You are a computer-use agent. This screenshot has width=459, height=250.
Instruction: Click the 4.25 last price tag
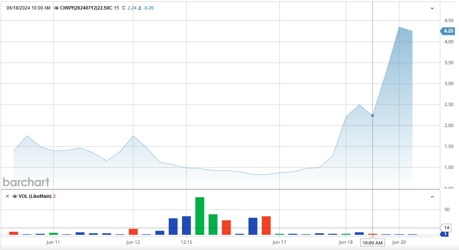(447, 31)
